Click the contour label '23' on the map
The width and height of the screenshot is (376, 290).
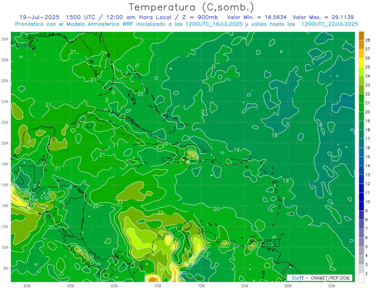point(174,243)
